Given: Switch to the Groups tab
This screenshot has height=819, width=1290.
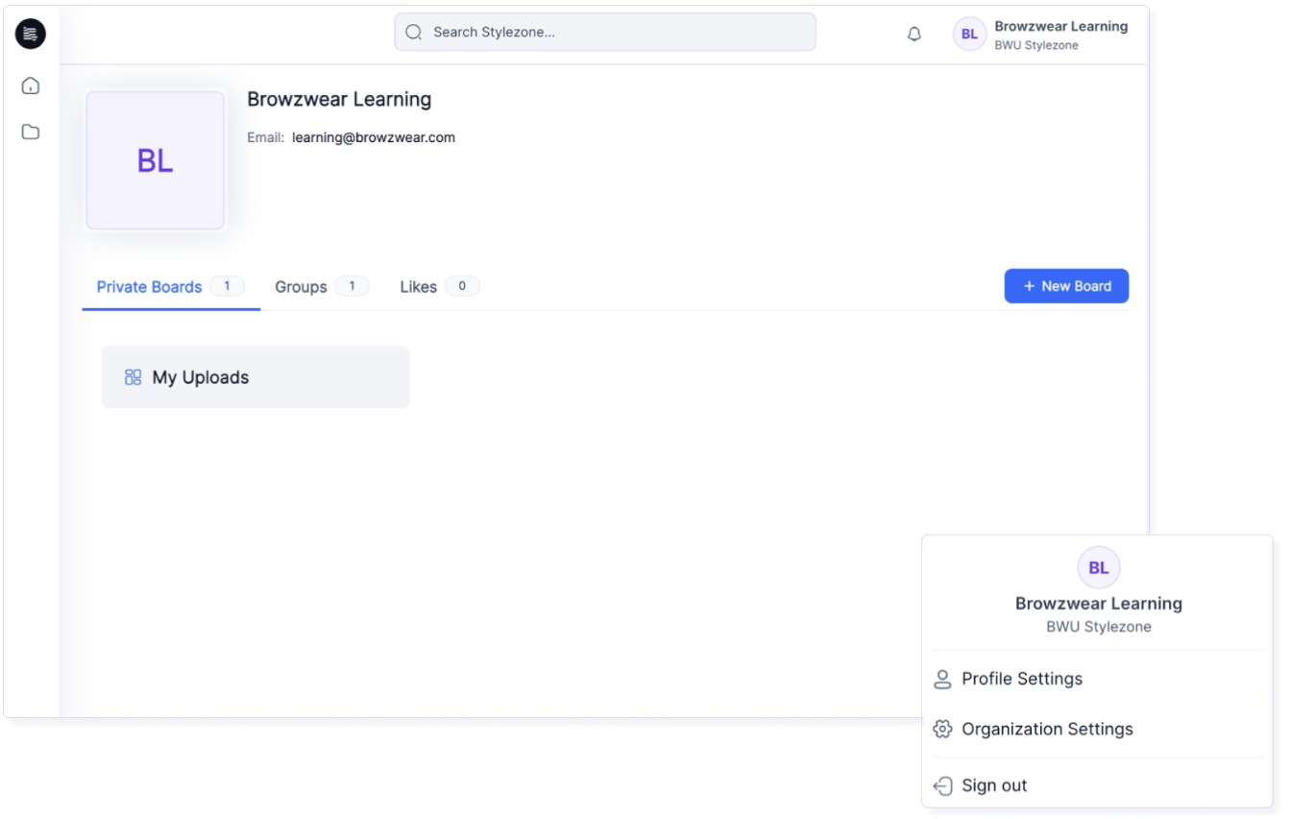Looking at the screenshot, I should tap(322, 286).
